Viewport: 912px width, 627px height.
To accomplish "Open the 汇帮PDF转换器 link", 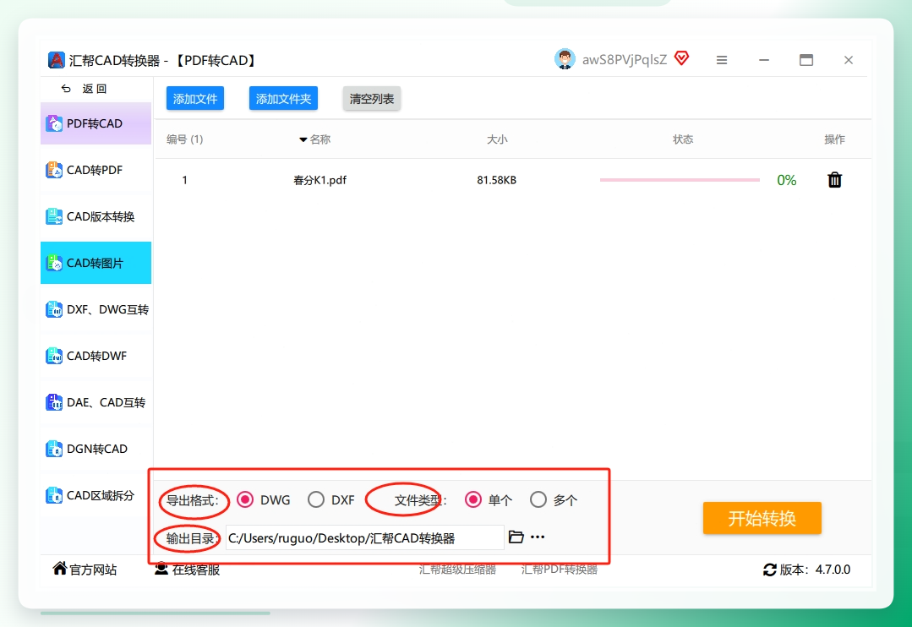I will [x=560, y=570].
